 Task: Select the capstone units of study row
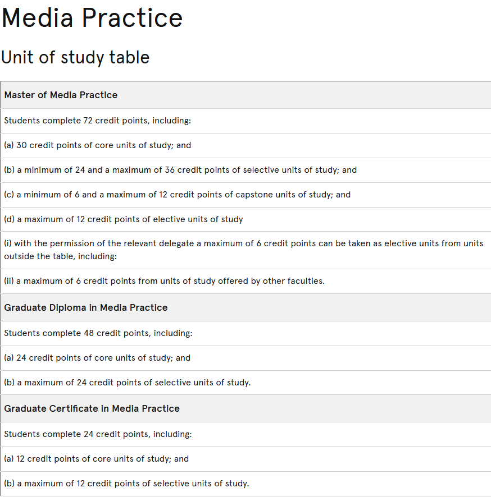(x=245, y=195)
